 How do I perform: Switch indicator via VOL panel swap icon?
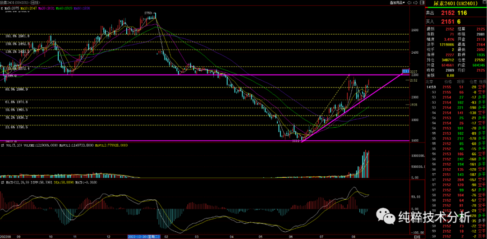pos(3,145)
